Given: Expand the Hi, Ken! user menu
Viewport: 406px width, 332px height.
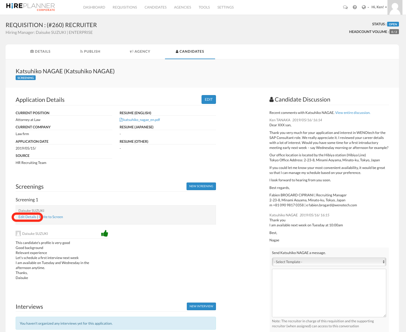Looking at the screenshot, I should click(x=379, y=7).
